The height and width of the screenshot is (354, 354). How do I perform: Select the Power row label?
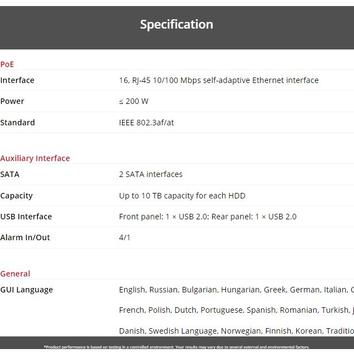click(x=12, y=101)
